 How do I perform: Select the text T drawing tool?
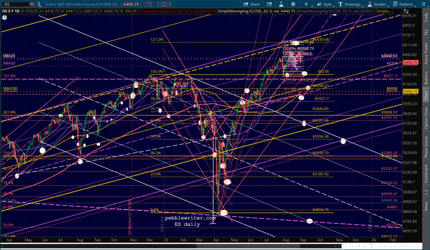pos(372,246)
